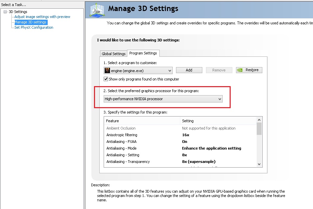313x209 pixels.
Task: Click the 8x antialiasing setting value
Action: click(184, 155)
